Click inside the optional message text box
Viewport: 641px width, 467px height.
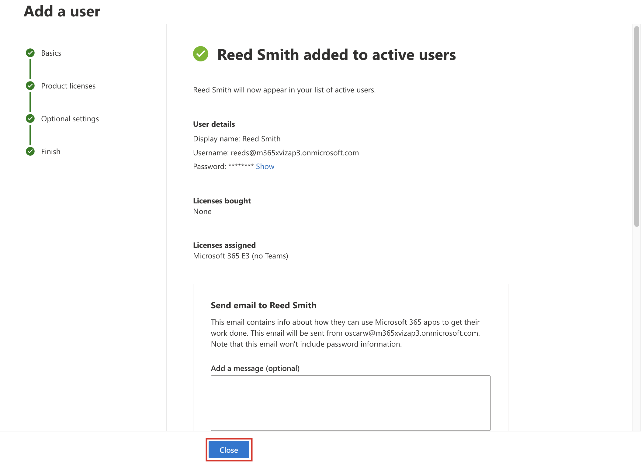click(350, 403)
